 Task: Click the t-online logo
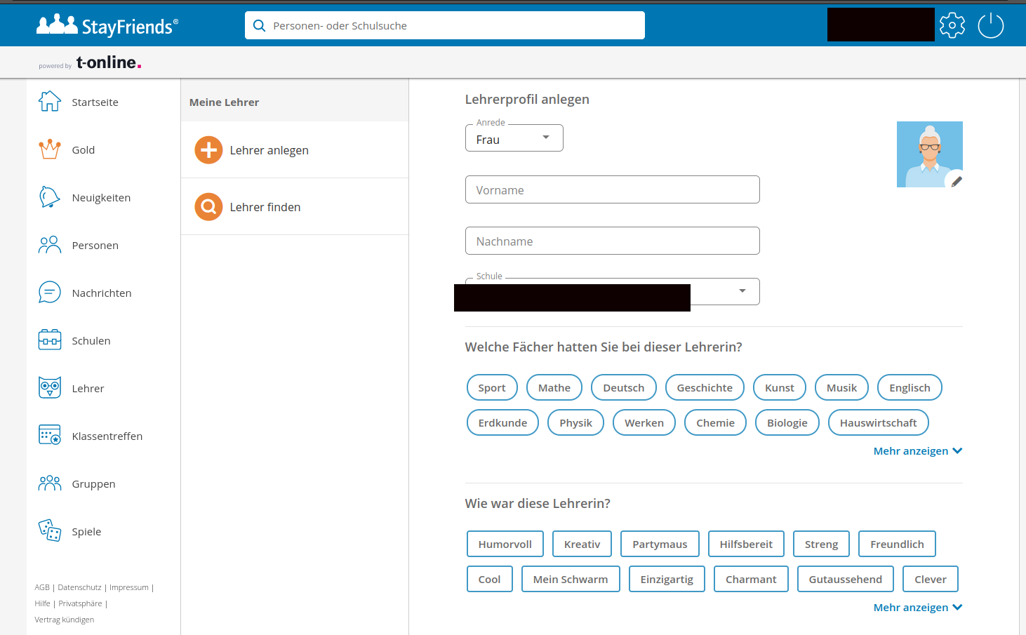pyautogui.click(x=109, y=62)
